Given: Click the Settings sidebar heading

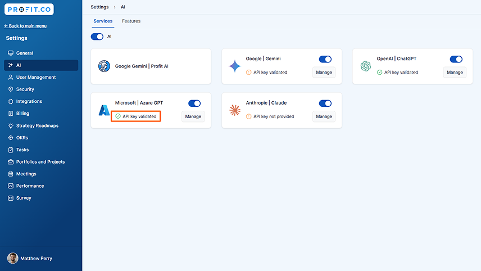Looking at the screenshot, I should [16, 38].
